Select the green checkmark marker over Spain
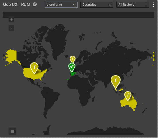158x138 pixels. click(72, 67)
